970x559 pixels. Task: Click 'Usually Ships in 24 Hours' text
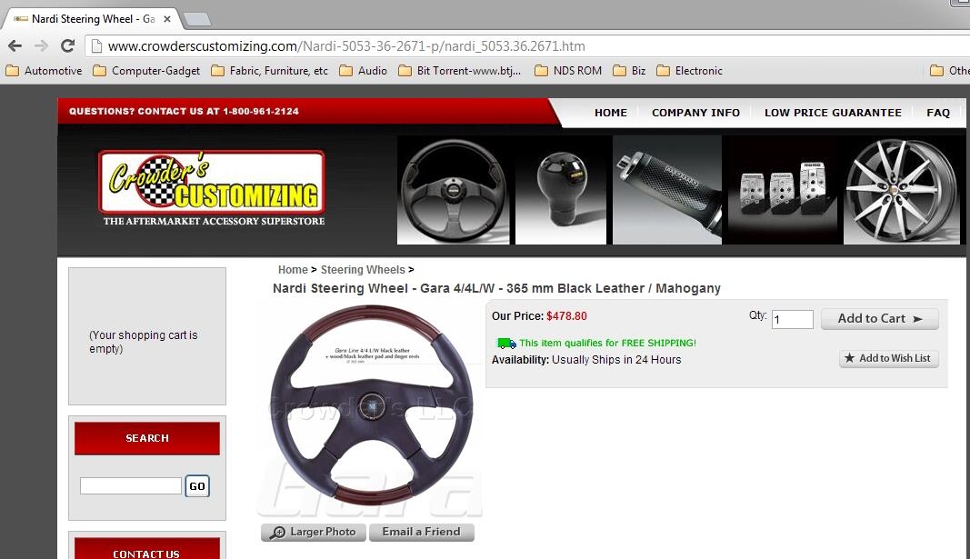click(616, 359)
